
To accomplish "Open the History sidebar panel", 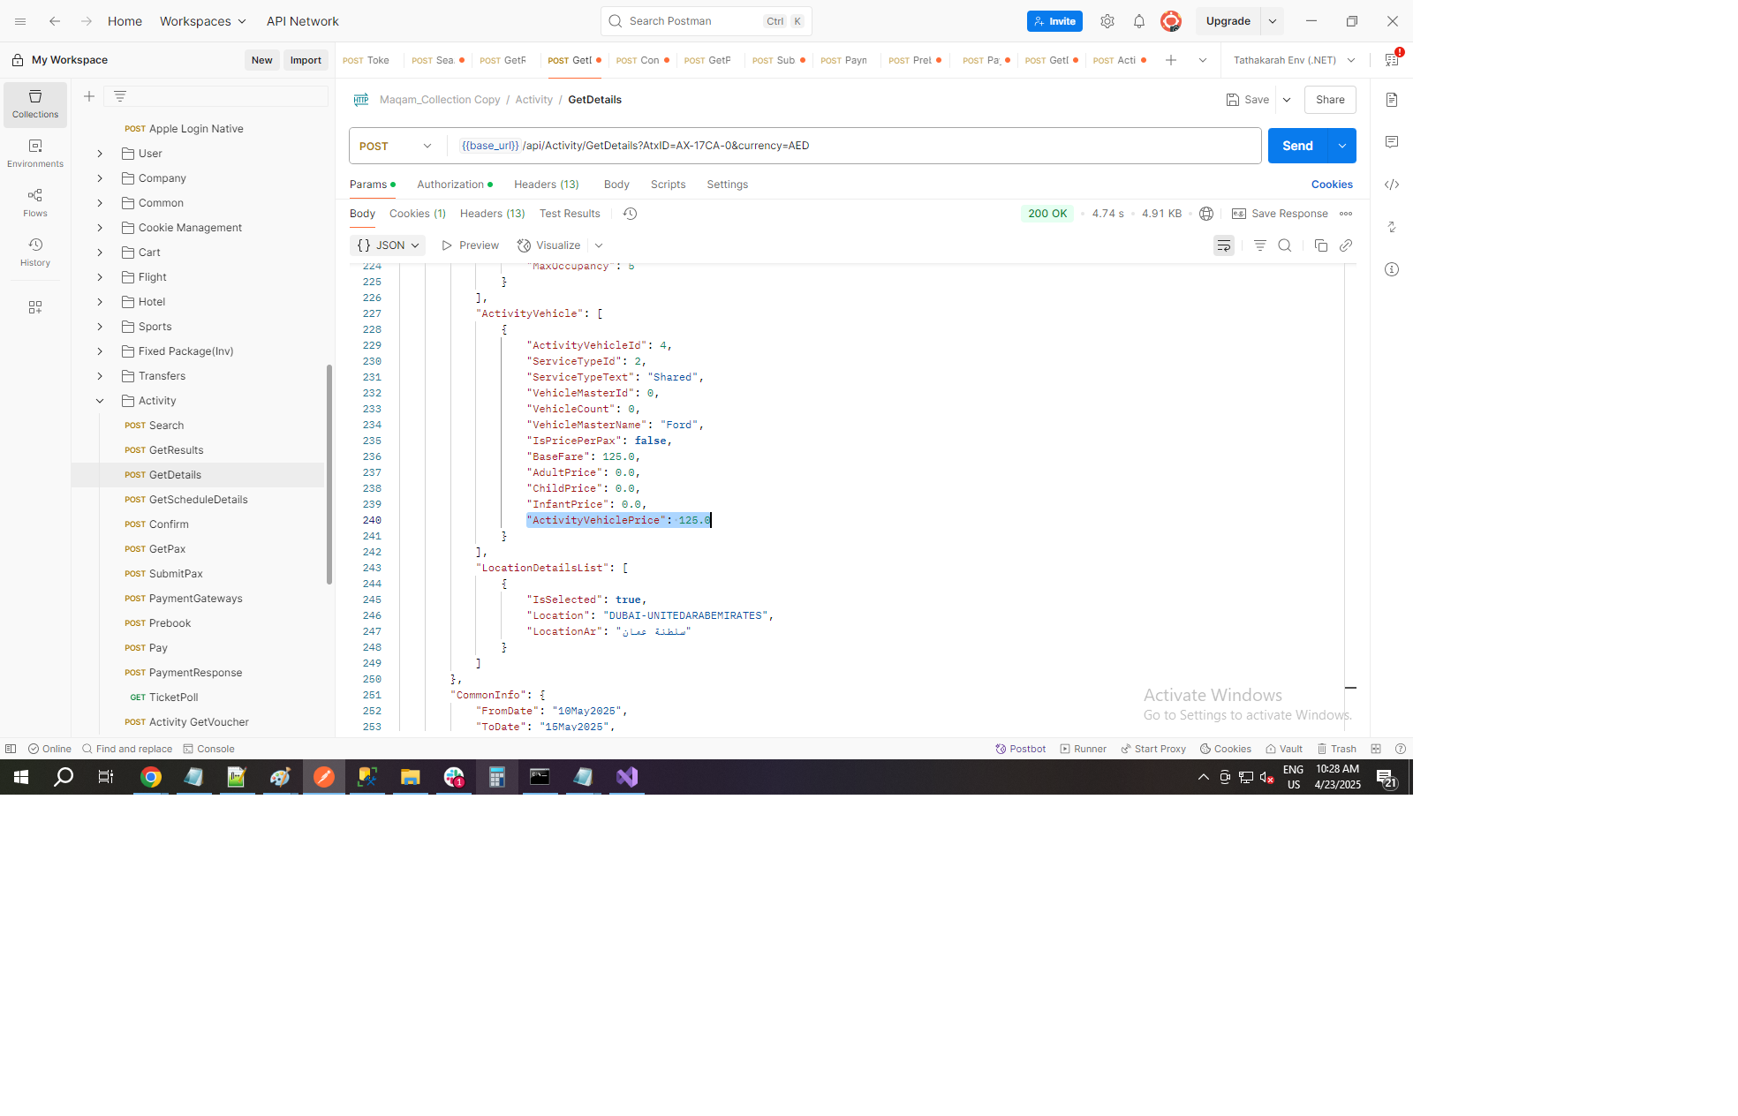I will (x=35, y=252).
